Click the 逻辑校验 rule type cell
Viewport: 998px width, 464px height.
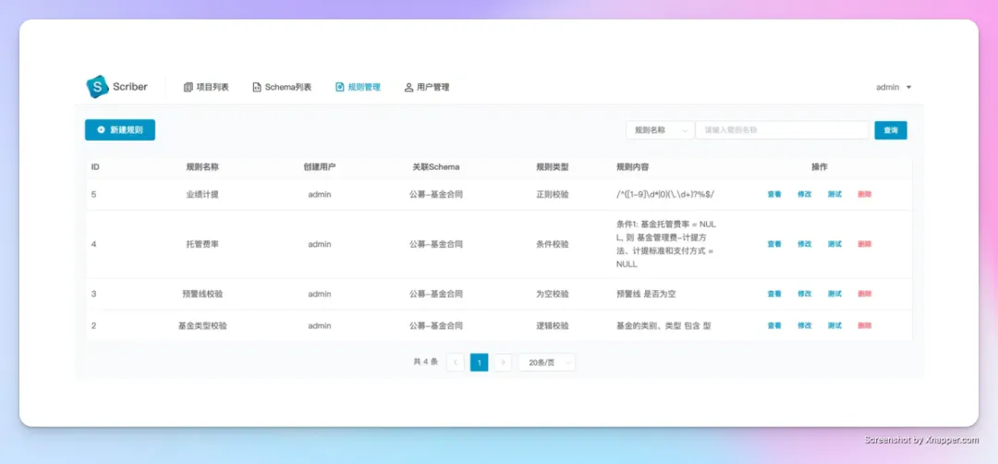click(x=553, y=325)
